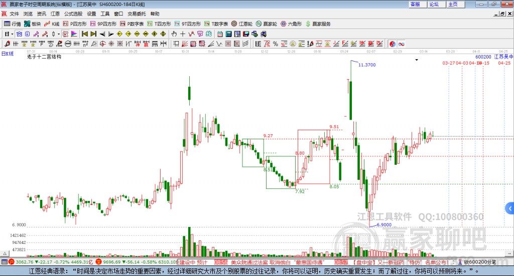Click the 沪 index indicator in status bar
The height and width of the screenshot is (276, 514).
12,262
